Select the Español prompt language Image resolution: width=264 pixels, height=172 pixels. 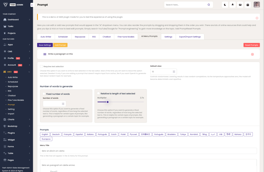[79, 134]
